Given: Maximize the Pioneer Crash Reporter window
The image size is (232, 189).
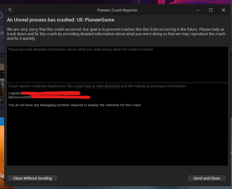Looking at the screenshot, I should 210,10.
